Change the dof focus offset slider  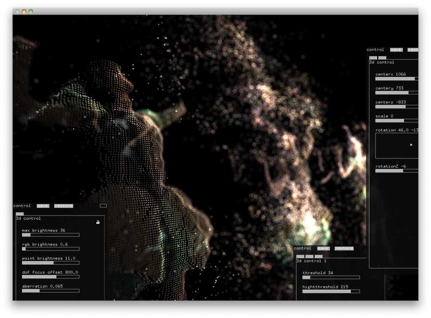(51, 277)
